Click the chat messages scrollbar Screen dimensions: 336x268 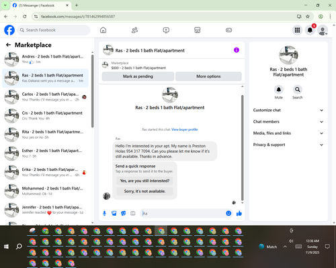(242, 147)
